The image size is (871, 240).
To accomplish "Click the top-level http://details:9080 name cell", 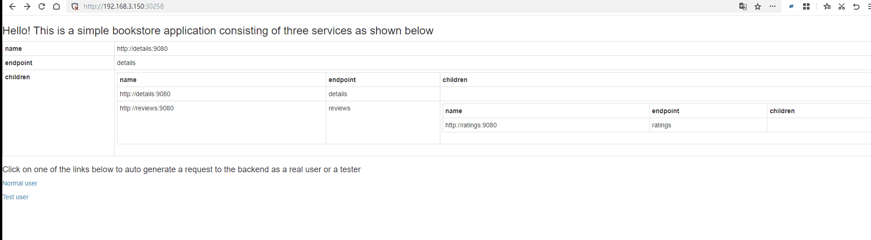I will [142, 49].
